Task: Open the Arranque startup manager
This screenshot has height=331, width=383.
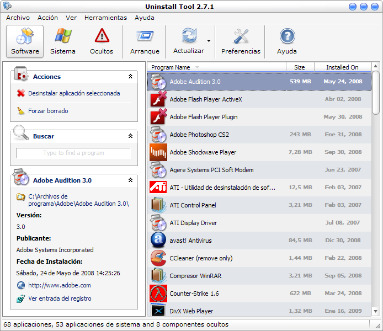Action: pyautogui.click(x=145, y=42)
